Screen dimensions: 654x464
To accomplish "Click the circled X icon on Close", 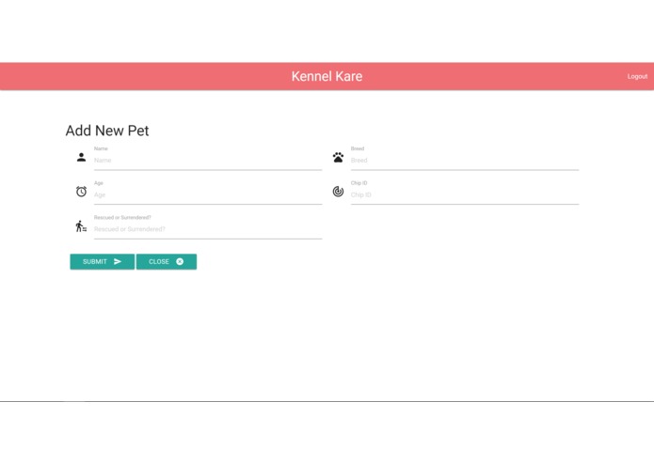I will [x=180, y=262].
